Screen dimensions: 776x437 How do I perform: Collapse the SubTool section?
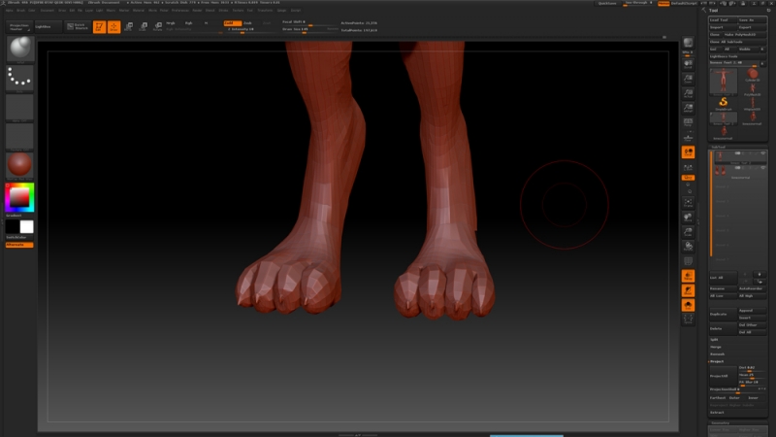(x=719, y=147)
